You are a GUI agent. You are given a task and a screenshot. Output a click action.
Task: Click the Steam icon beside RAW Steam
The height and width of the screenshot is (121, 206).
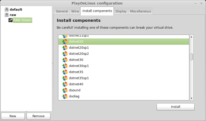[x=11, y=20]
